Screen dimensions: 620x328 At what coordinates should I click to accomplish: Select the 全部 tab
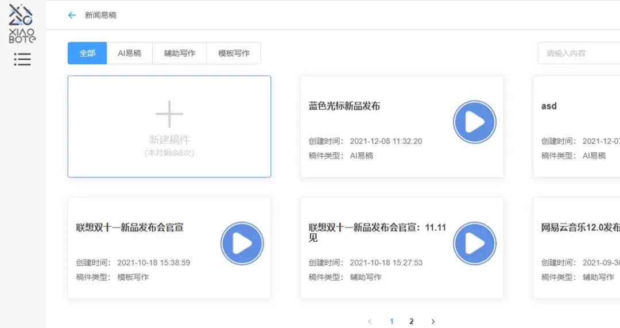[x=87, y=53]
